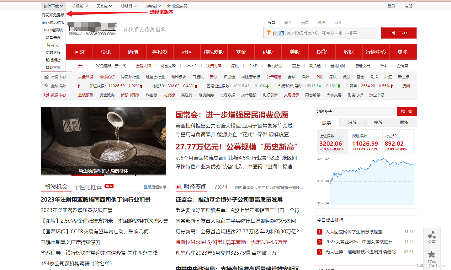Select 同花顺远航版 from the download menu
The height and width of the screenshot is (270, 451).
point(53,22)
